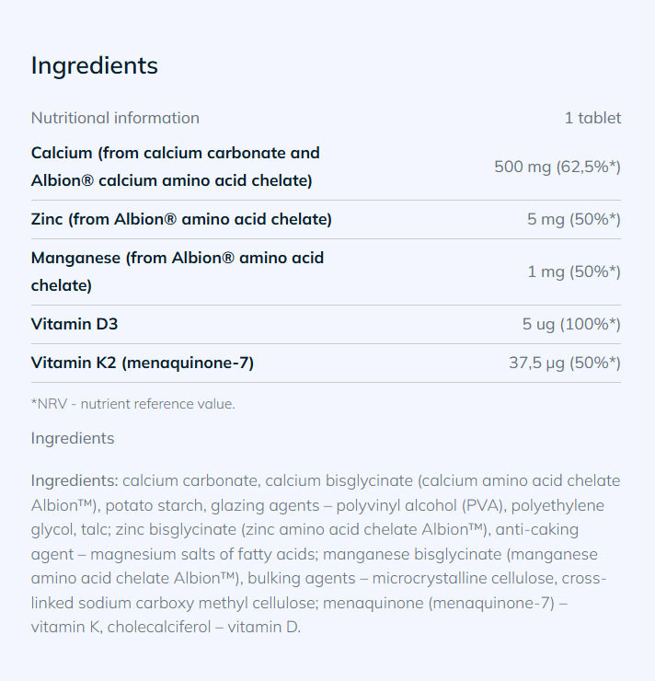Viewport: 655px width, 681px height.
Task: Click the 37,5 μg (50%*) value
Action: coord(565,363)
